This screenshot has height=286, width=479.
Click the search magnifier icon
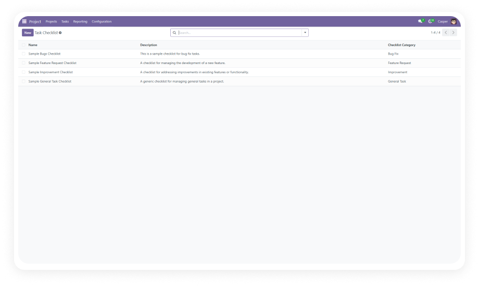[x=174, y=33]
